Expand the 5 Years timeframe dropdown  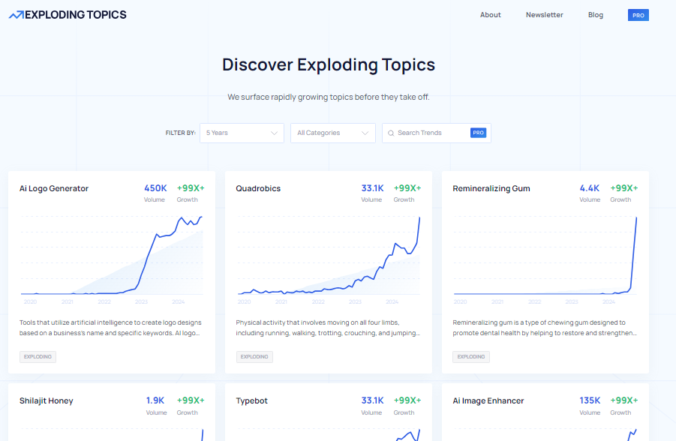point(242,133)
